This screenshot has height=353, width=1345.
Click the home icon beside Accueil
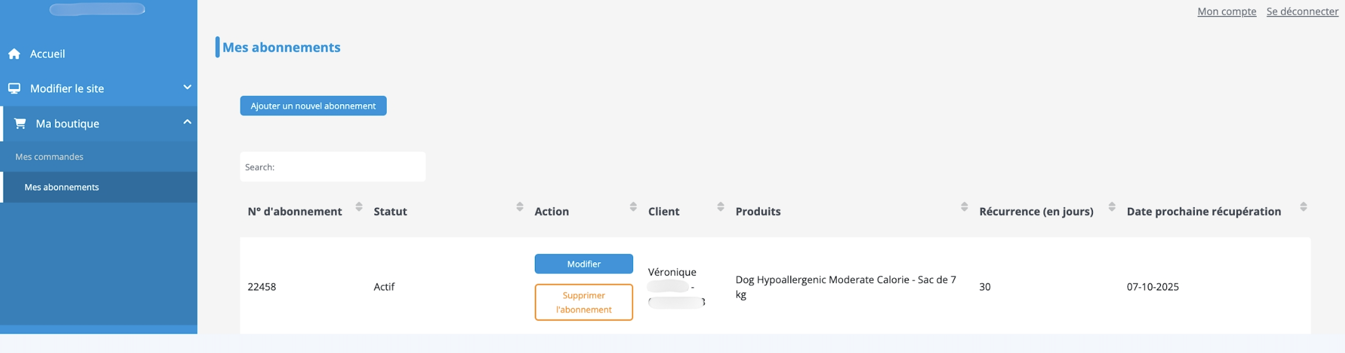[14, 54]
